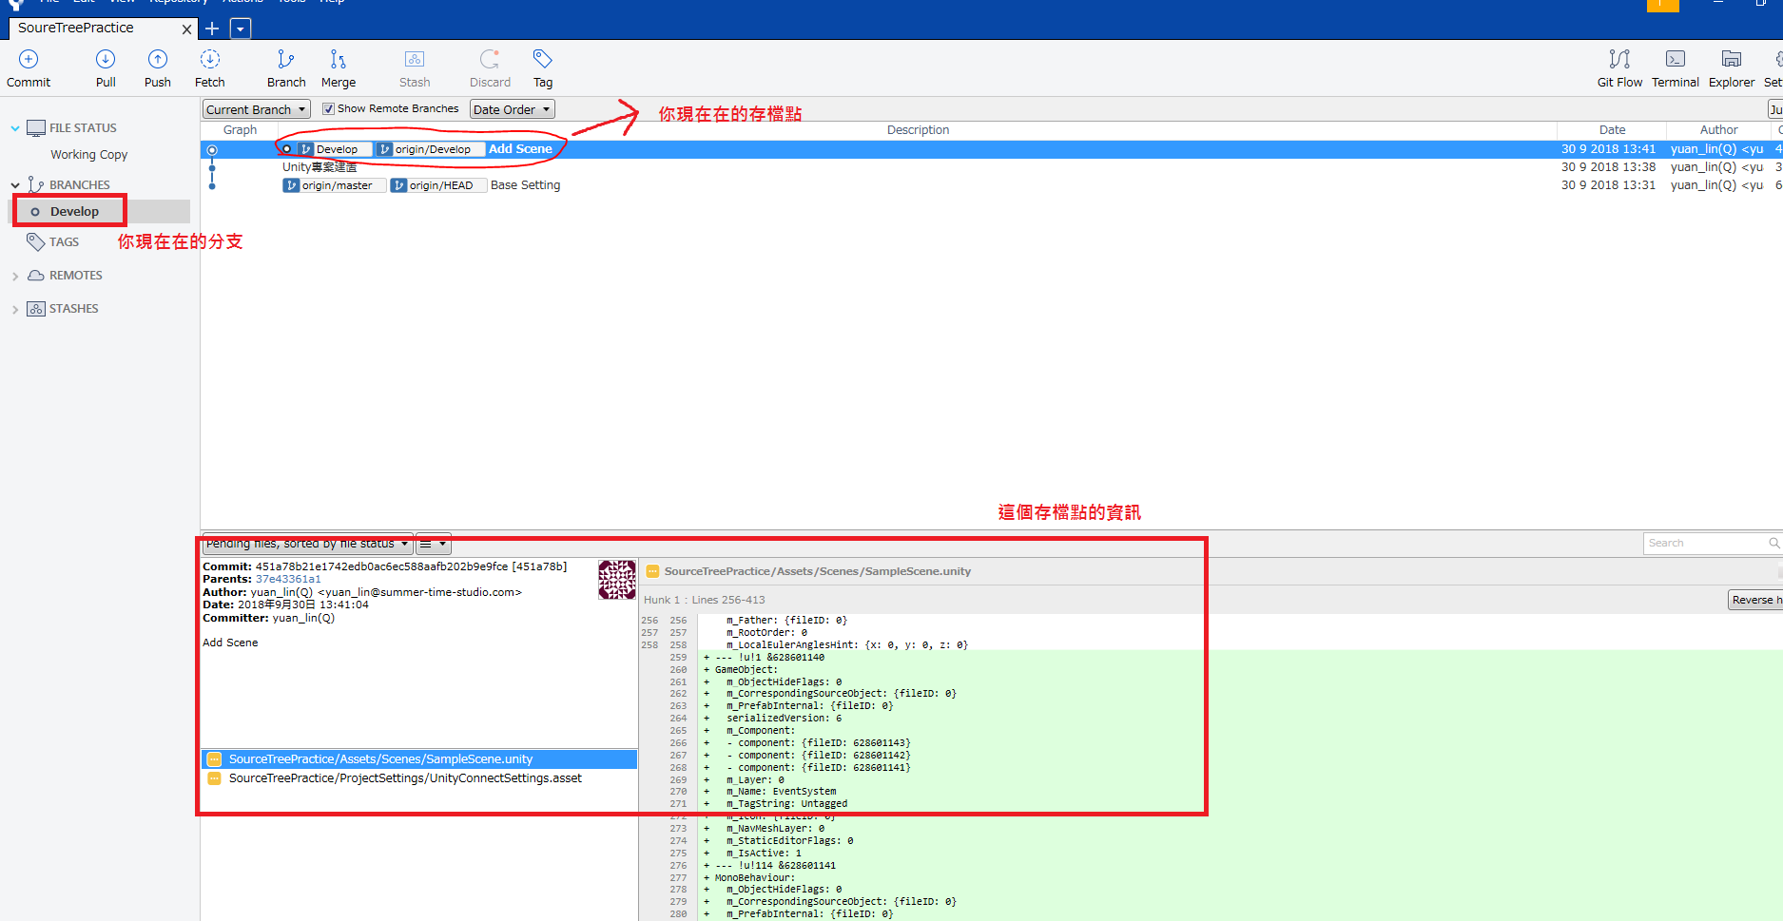The height and width of the screenshot is (921, 1783).
Task: Click the date 30 9 2018 13:38
Action: (1608, 167)
